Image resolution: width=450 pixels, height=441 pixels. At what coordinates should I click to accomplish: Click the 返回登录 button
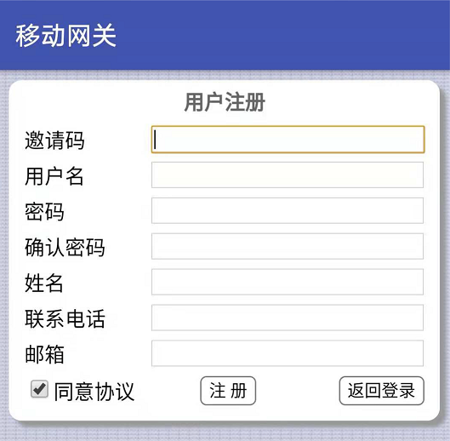tap(381, 391)
